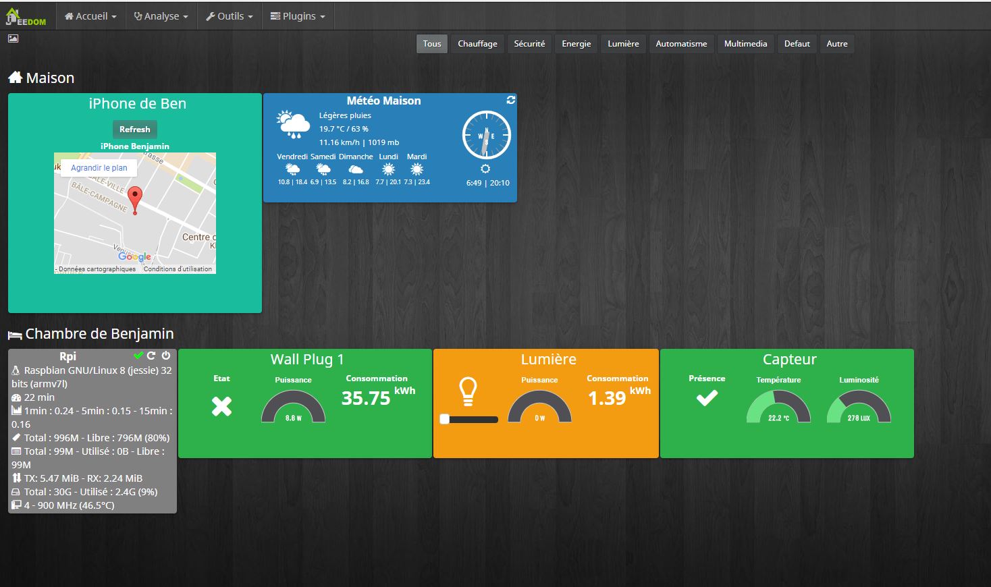
Task: Click the Rpi widget title
Action: pos(68,356)
